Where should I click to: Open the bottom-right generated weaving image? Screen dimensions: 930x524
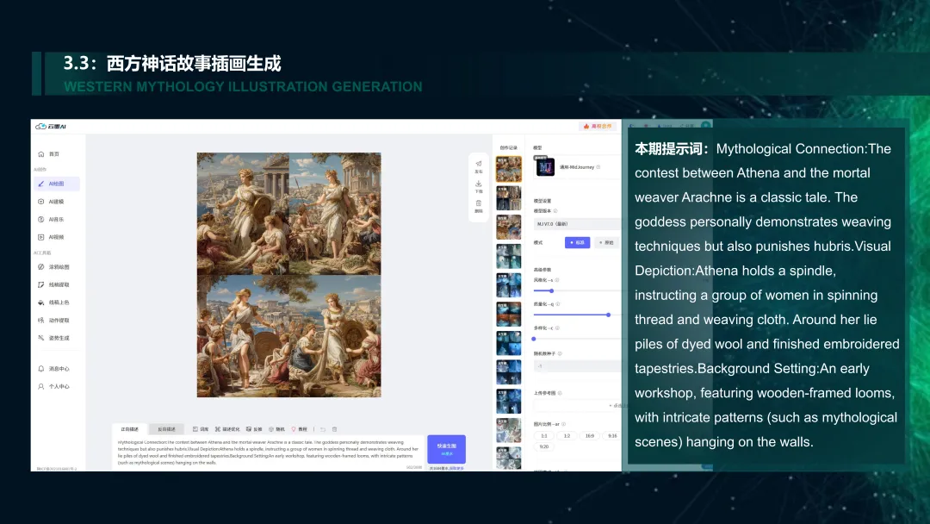335,336
